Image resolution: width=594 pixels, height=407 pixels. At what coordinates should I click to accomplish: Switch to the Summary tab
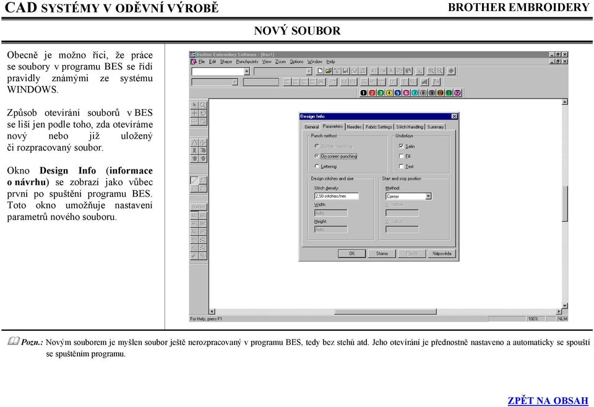435,127
